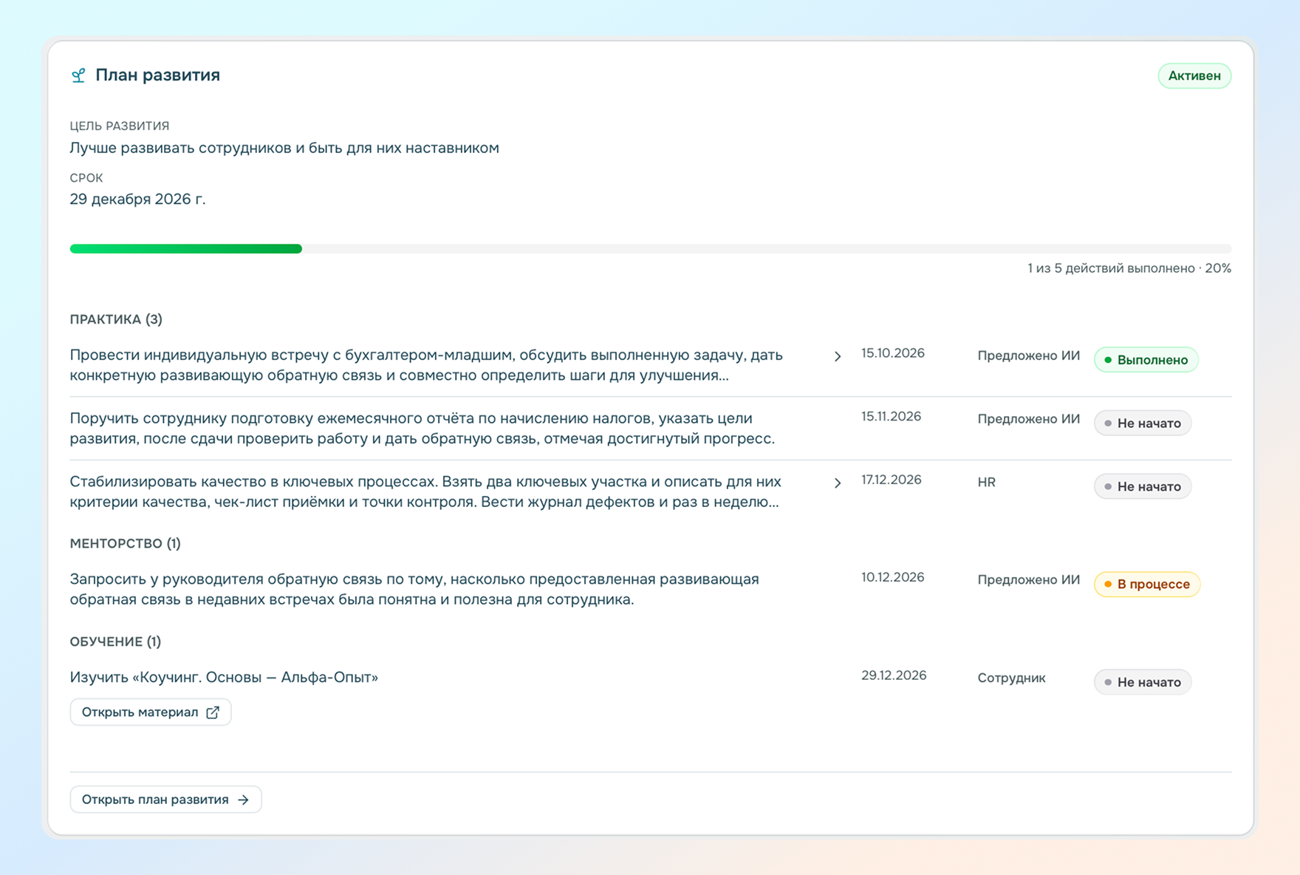Click the Активен status badge
Screen dimensions: 1300x875
(x=1194, y=76)
